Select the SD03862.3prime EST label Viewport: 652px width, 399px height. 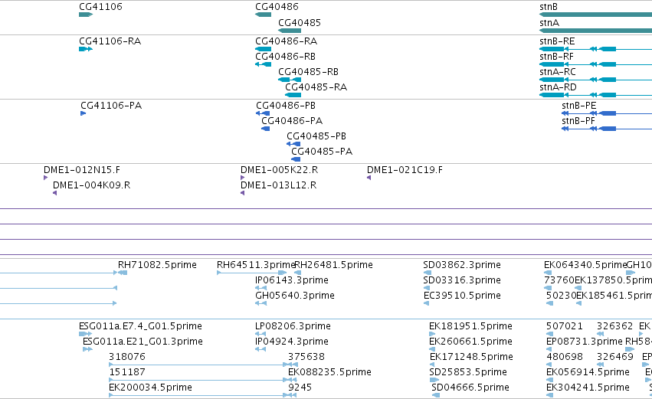pyautogui.click(x=462, y=265)
